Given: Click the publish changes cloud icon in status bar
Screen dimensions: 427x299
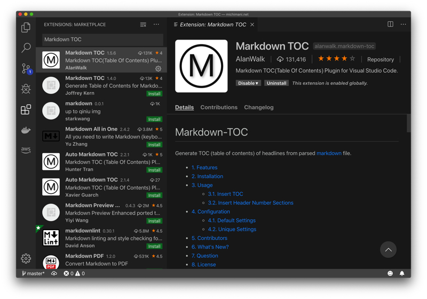Looking at the screenshot, I should [x=54, y=273].
